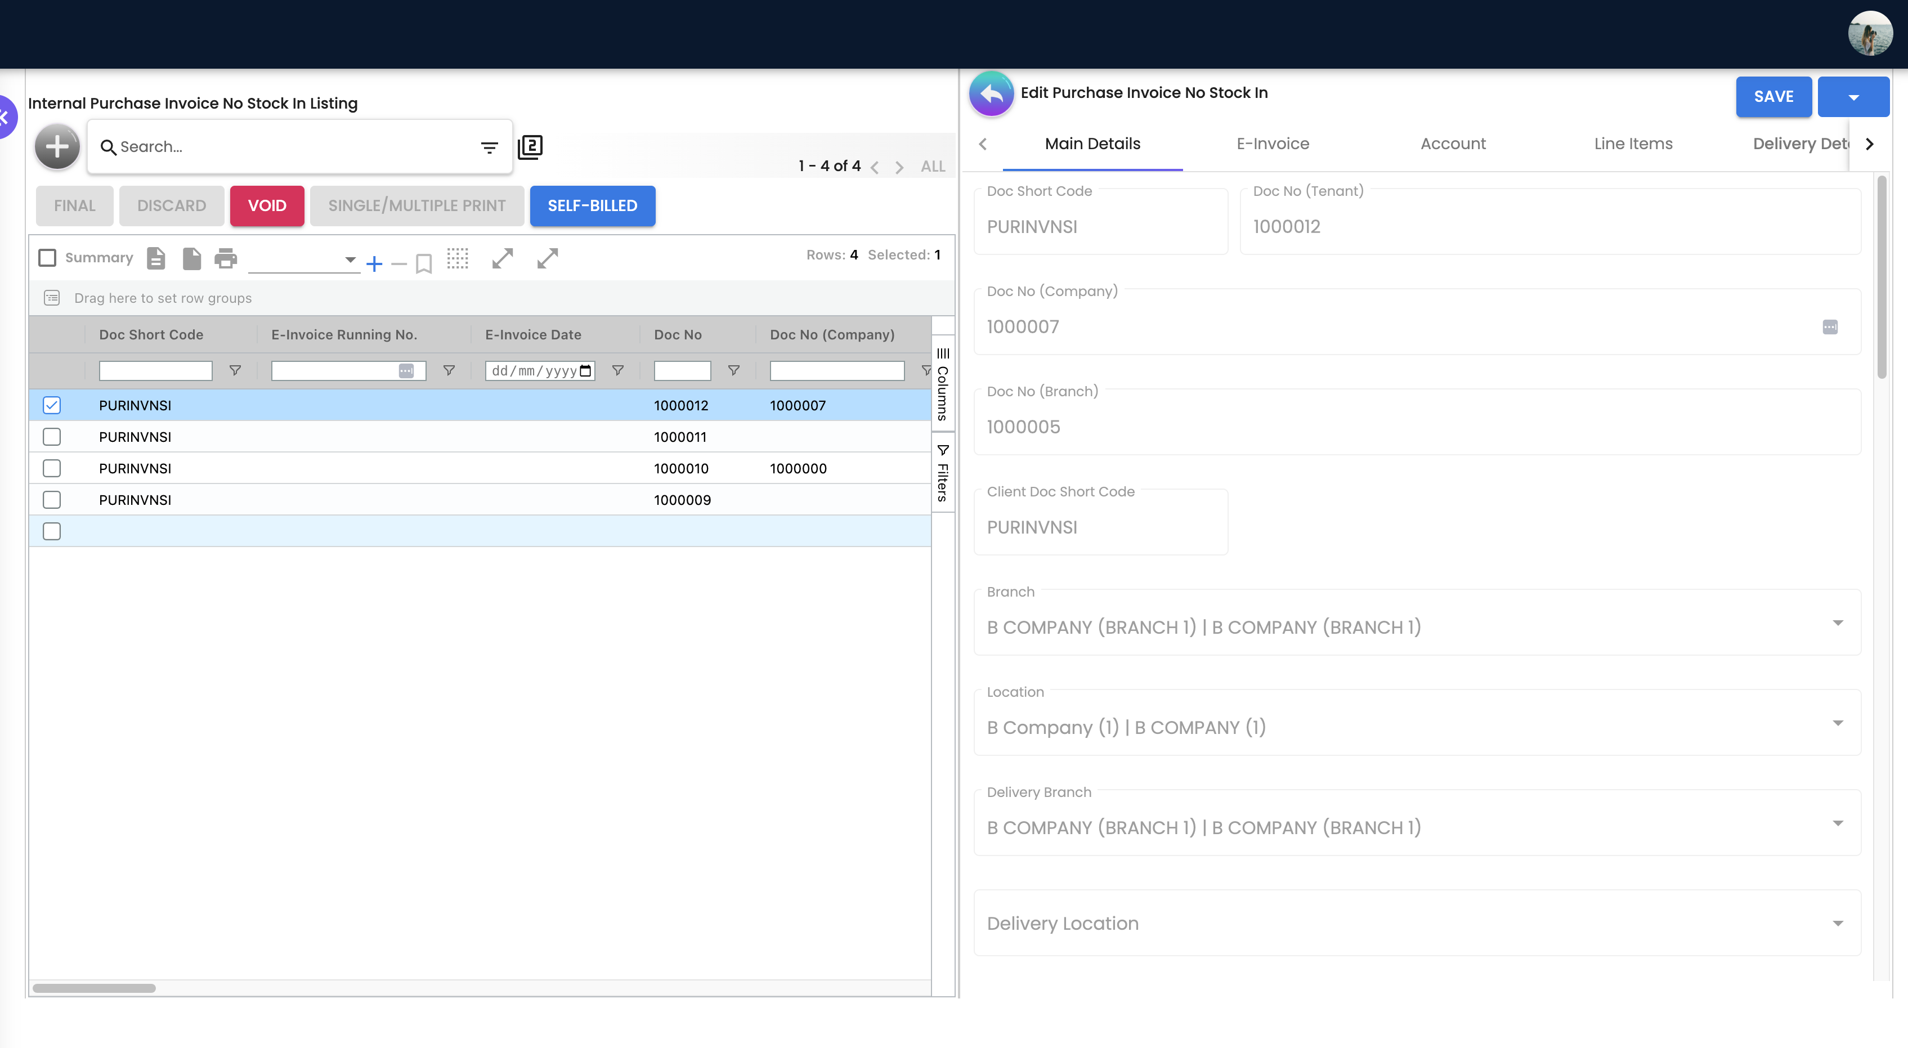Expand the Columns side panel

point(943,384)
